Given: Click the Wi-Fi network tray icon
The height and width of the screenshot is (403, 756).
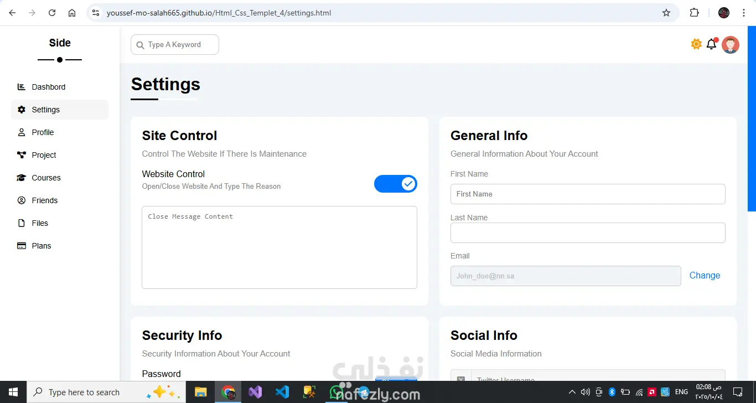Looking at the screenshot, I should (x=639, y=392).
